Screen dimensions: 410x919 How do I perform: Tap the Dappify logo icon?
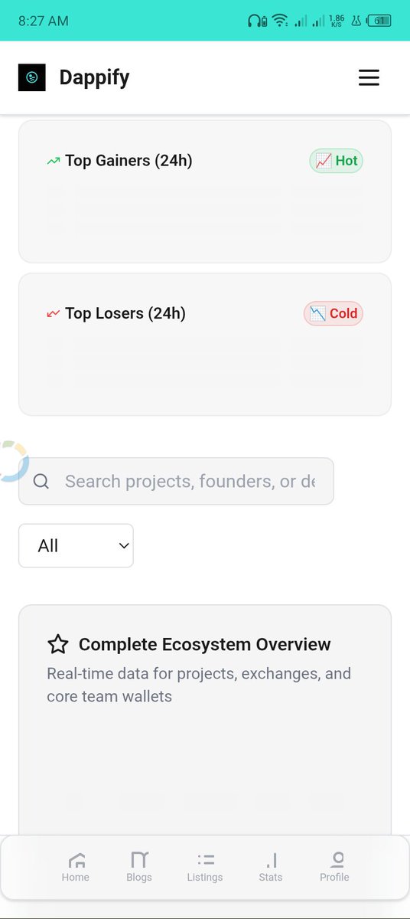pos(32,77)
